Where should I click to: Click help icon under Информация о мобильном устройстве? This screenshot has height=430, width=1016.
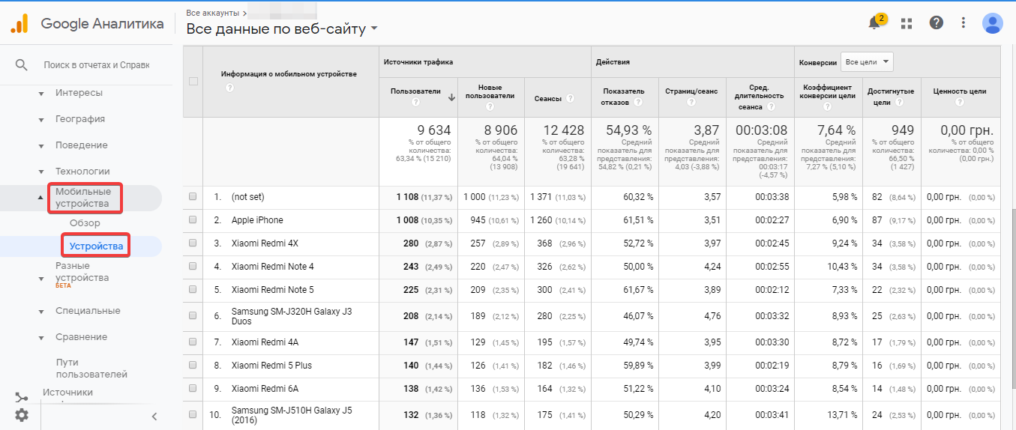[229, 88]
